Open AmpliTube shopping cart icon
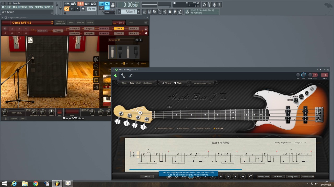334x187 pixels. tap(146, 23)
